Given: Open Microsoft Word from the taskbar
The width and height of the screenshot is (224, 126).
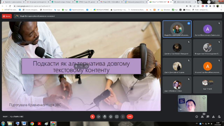Looking at the screenshot, I should [24, 124].
